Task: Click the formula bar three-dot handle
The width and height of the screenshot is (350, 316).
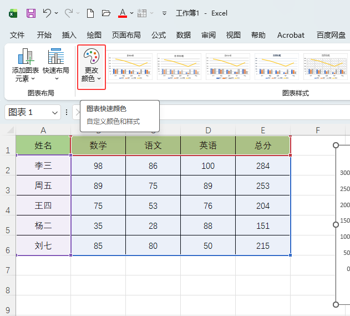Action: [67, 112]
